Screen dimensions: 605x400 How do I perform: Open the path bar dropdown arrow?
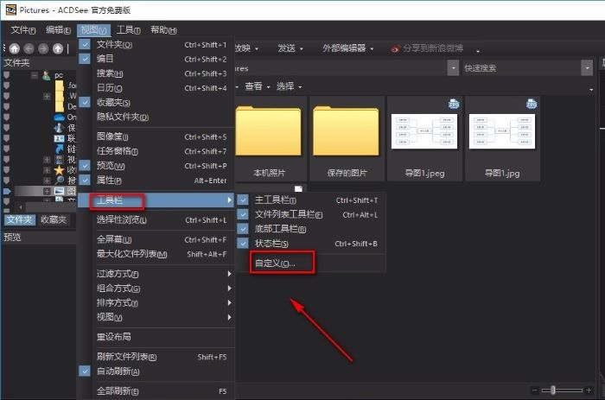tap(454, 68)
